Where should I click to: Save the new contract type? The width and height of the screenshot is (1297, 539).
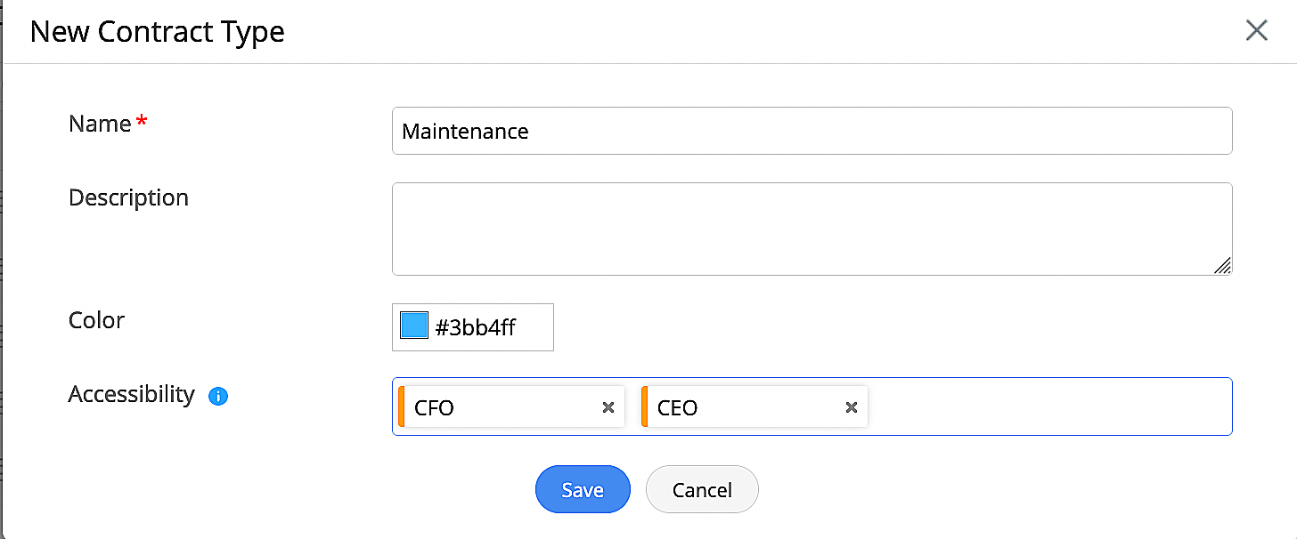tap(583, 490)
